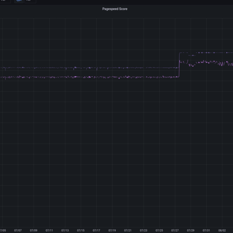Image resolution: width=233 pixels, height=233 pixels.
Task: Click the 07/29 x-axis date label
Action: coord(191,230)
